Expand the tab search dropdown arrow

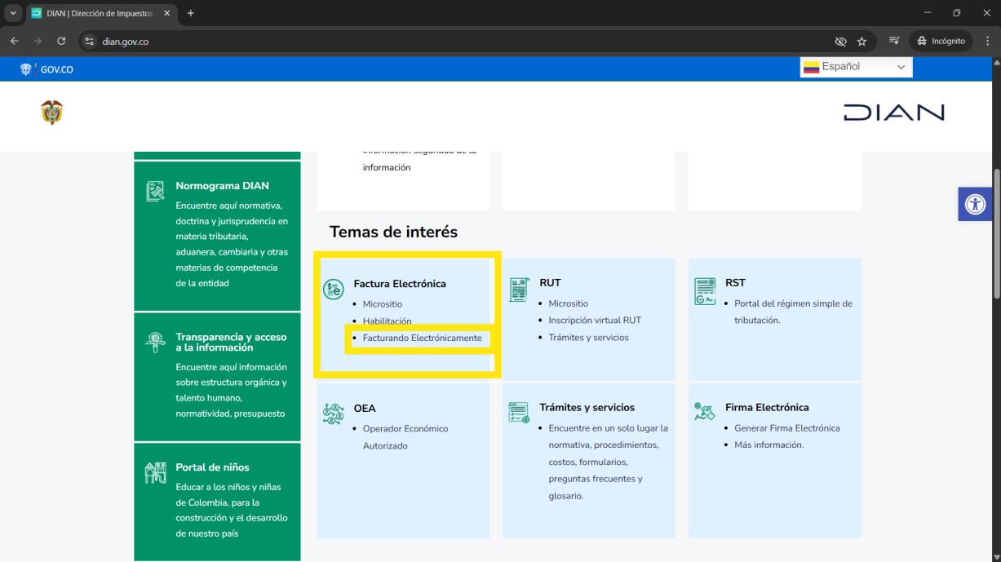[x=13, y=13]
